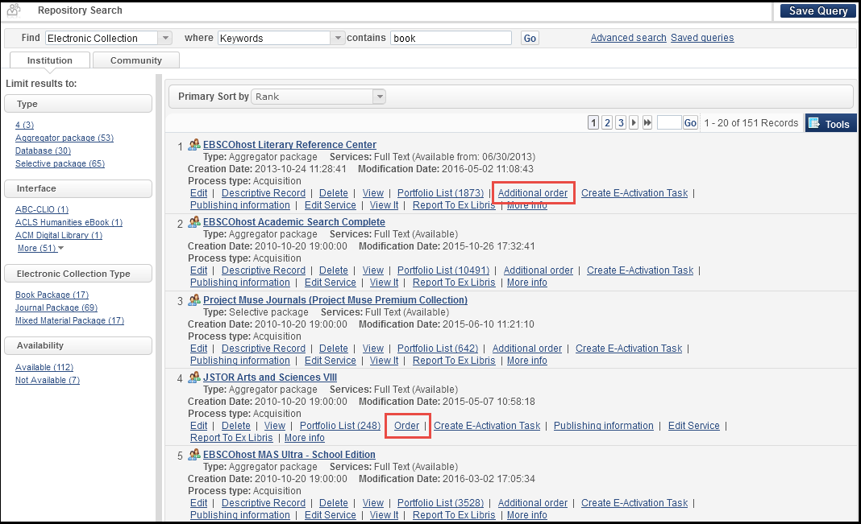Open Portfolio List (10491) link

pyautogui.click(x=443, y=270)
